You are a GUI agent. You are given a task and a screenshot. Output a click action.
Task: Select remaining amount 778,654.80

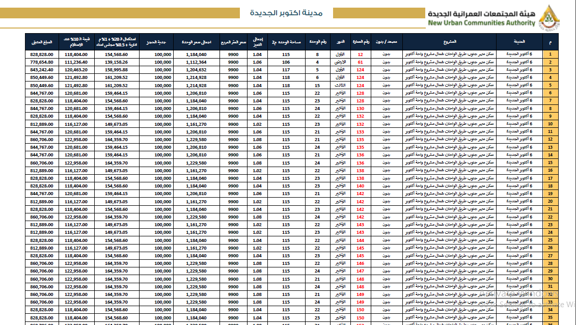pyautogui.click(x=42, y=62)
